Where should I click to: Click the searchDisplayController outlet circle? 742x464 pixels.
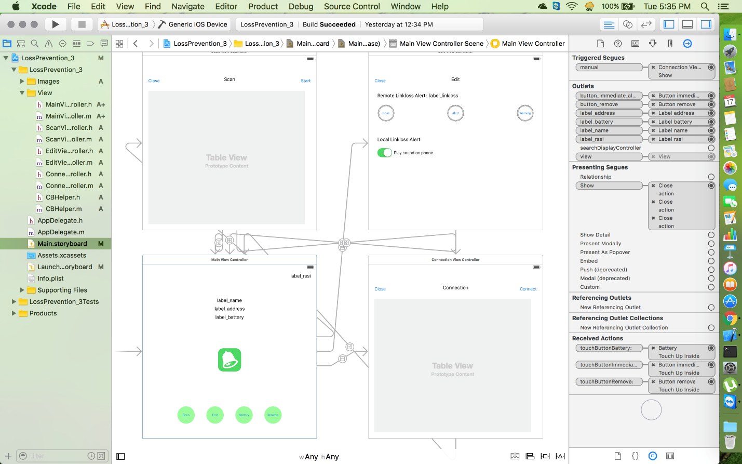click(711, 148)
